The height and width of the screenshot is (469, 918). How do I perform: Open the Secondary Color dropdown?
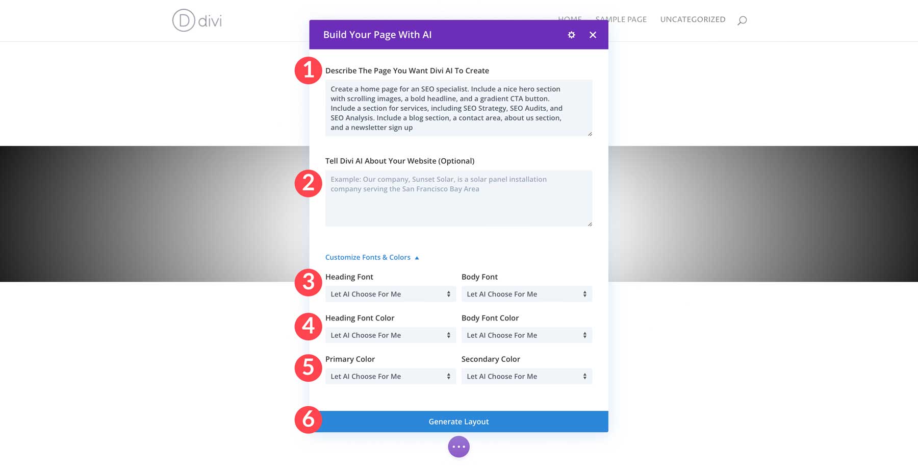pos(526,376)
